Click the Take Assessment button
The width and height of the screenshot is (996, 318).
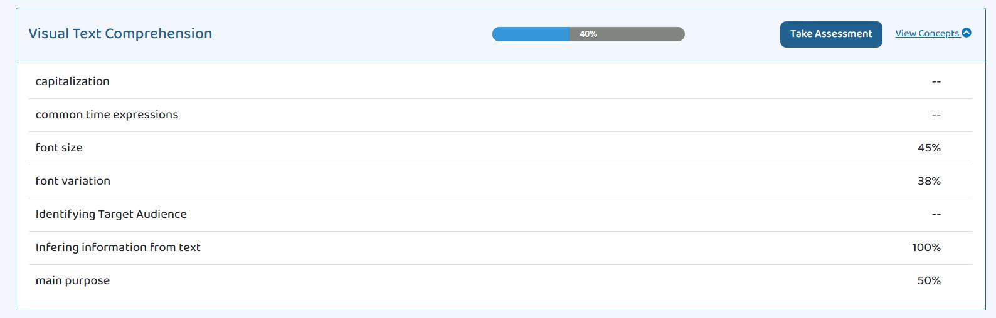pyautogui.click(x=830, y=34)
